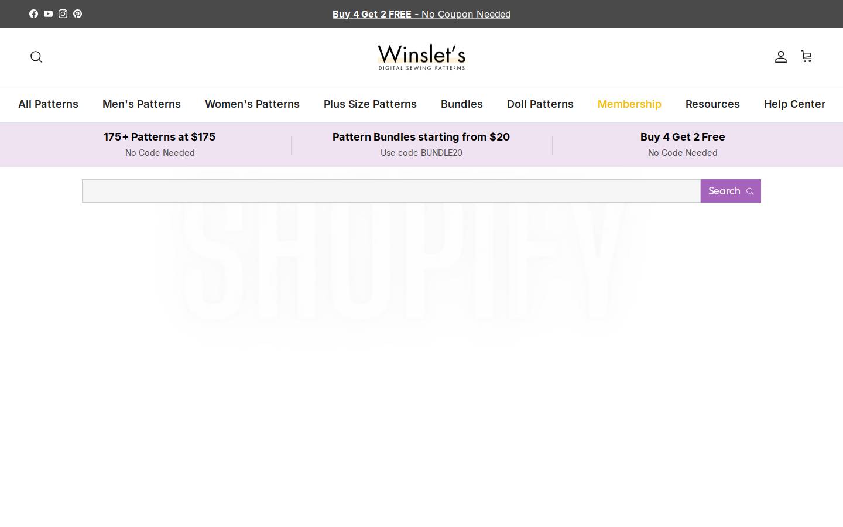Open the All Patterns menu

[48, 104]
